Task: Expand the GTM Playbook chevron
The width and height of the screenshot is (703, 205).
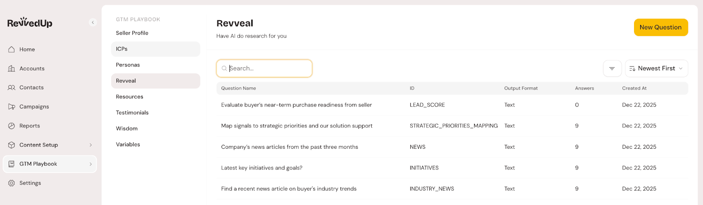Action: (91, 164)
